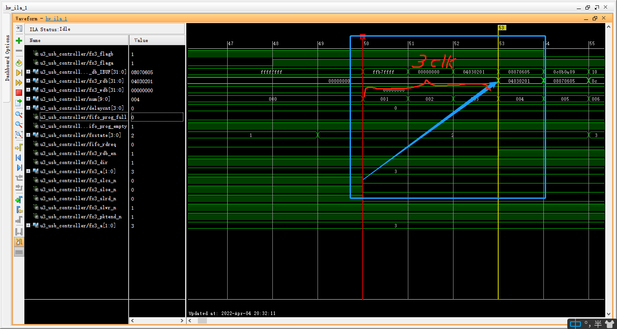Zoom fit the entire waveform
Image resolution: width=617 pixels, height=329 pixels.
click(19, 134)
